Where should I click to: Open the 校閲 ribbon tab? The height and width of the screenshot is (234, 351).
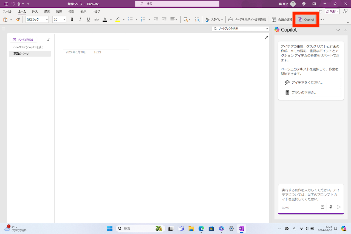[x=71, y=12]
